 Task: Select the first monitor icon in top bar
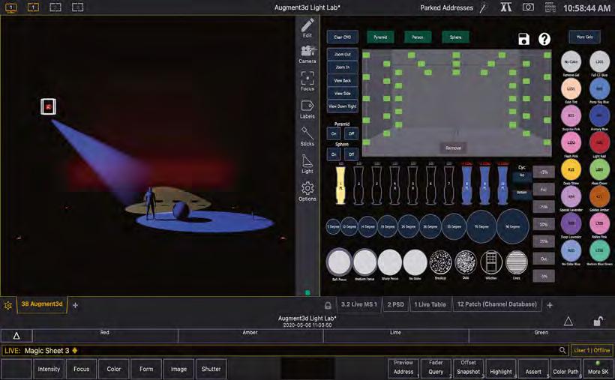pyautogui.click(x=11, y=7)
